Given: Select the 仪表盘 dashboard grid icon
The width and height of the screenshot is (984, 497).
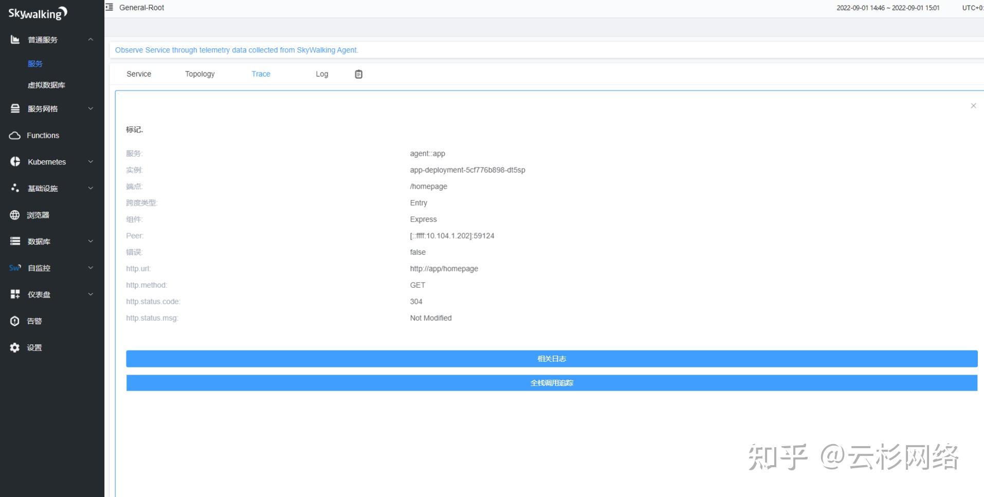Looking at the screenshot, I should [14, 294].
